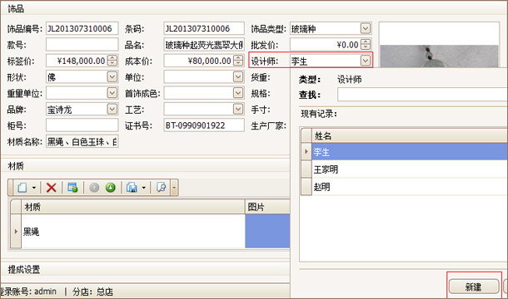Click 分店: 总店 in status bar
508x299 pixels.
click(92, 292)
